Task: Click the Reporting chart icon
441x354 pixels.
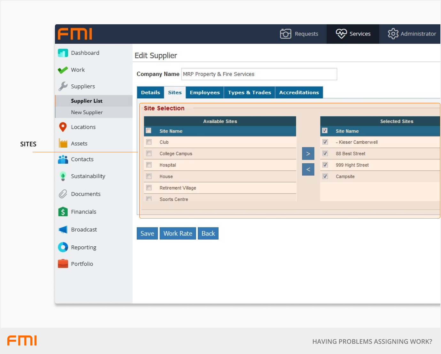Action: pyautogui.click(x=63, y=247)
